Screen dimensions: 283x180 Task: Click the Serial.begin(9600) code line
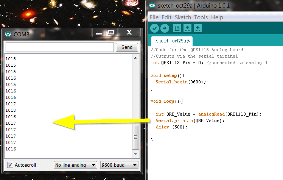181,82
